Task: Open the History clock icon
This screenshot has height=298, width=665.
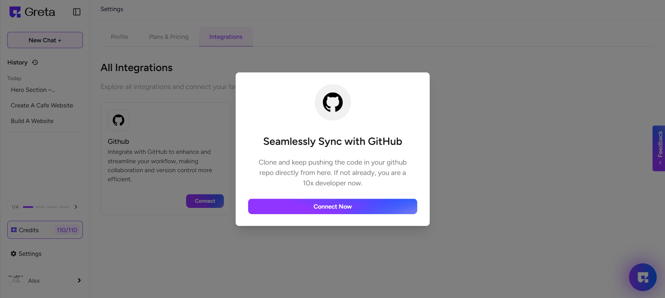Action: pyautogui.click(x=35, y=62)
